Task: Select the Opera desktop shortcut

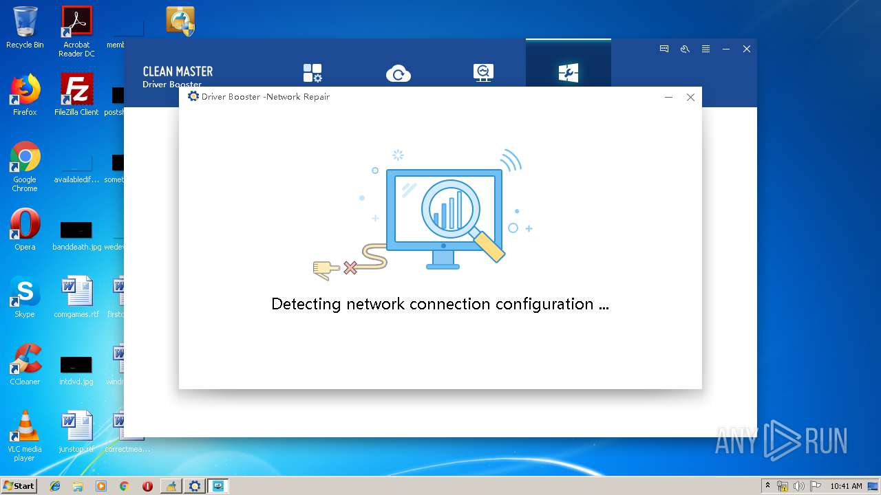Action: pos(25,230)
